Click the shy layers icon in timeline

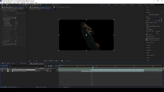coord(49,66)
